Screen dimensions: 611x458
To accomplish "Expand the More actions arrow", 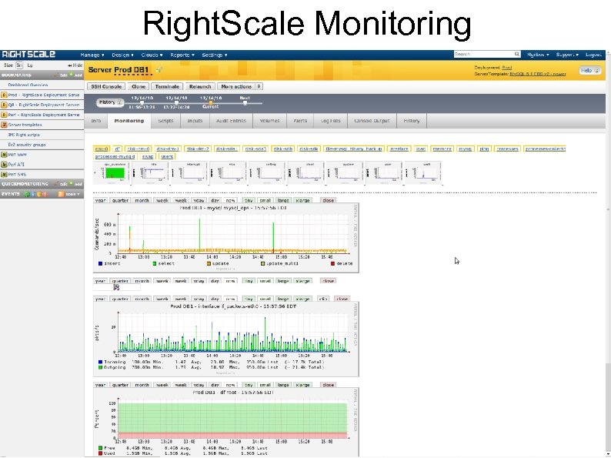I will (259, 86).
